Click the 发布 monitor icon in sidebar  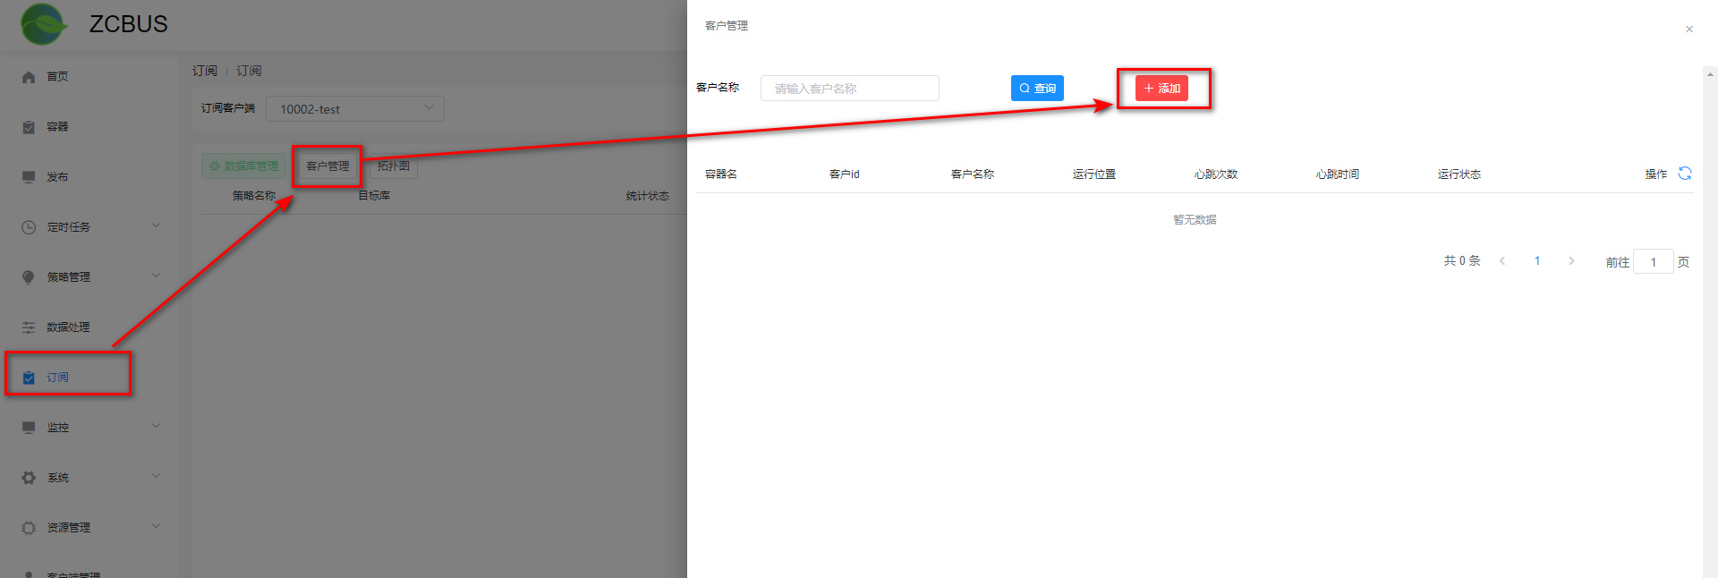29,177
